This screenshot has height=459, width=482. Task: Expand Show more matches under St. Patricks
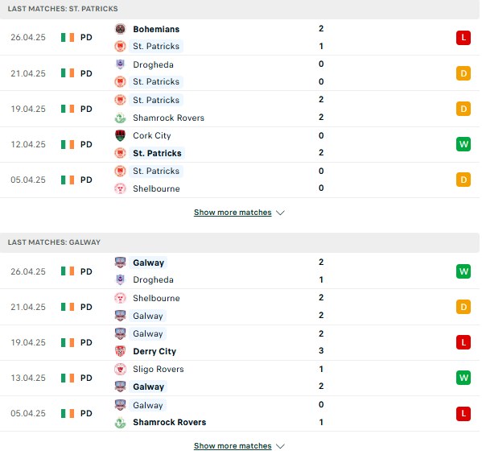click(x=233, y=213)
